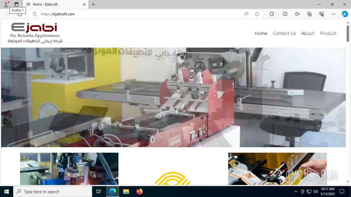Viewport: 351px width, 197px height.
Task: Select the Home - Ejabisoft tab
Action: (56, 4)
